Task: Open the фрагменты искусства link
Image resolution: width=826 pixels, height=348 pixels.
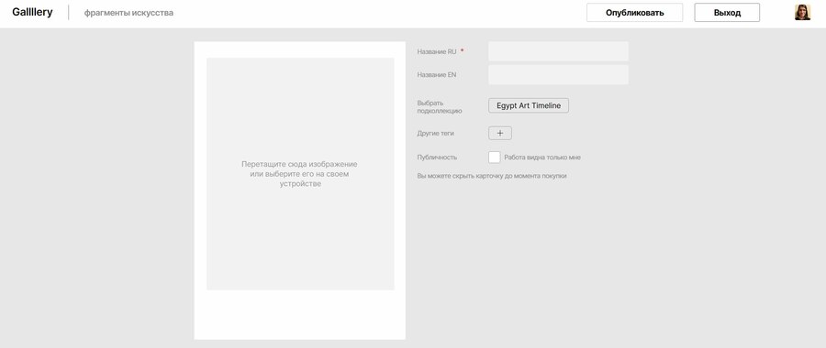Action: point(128,13)
